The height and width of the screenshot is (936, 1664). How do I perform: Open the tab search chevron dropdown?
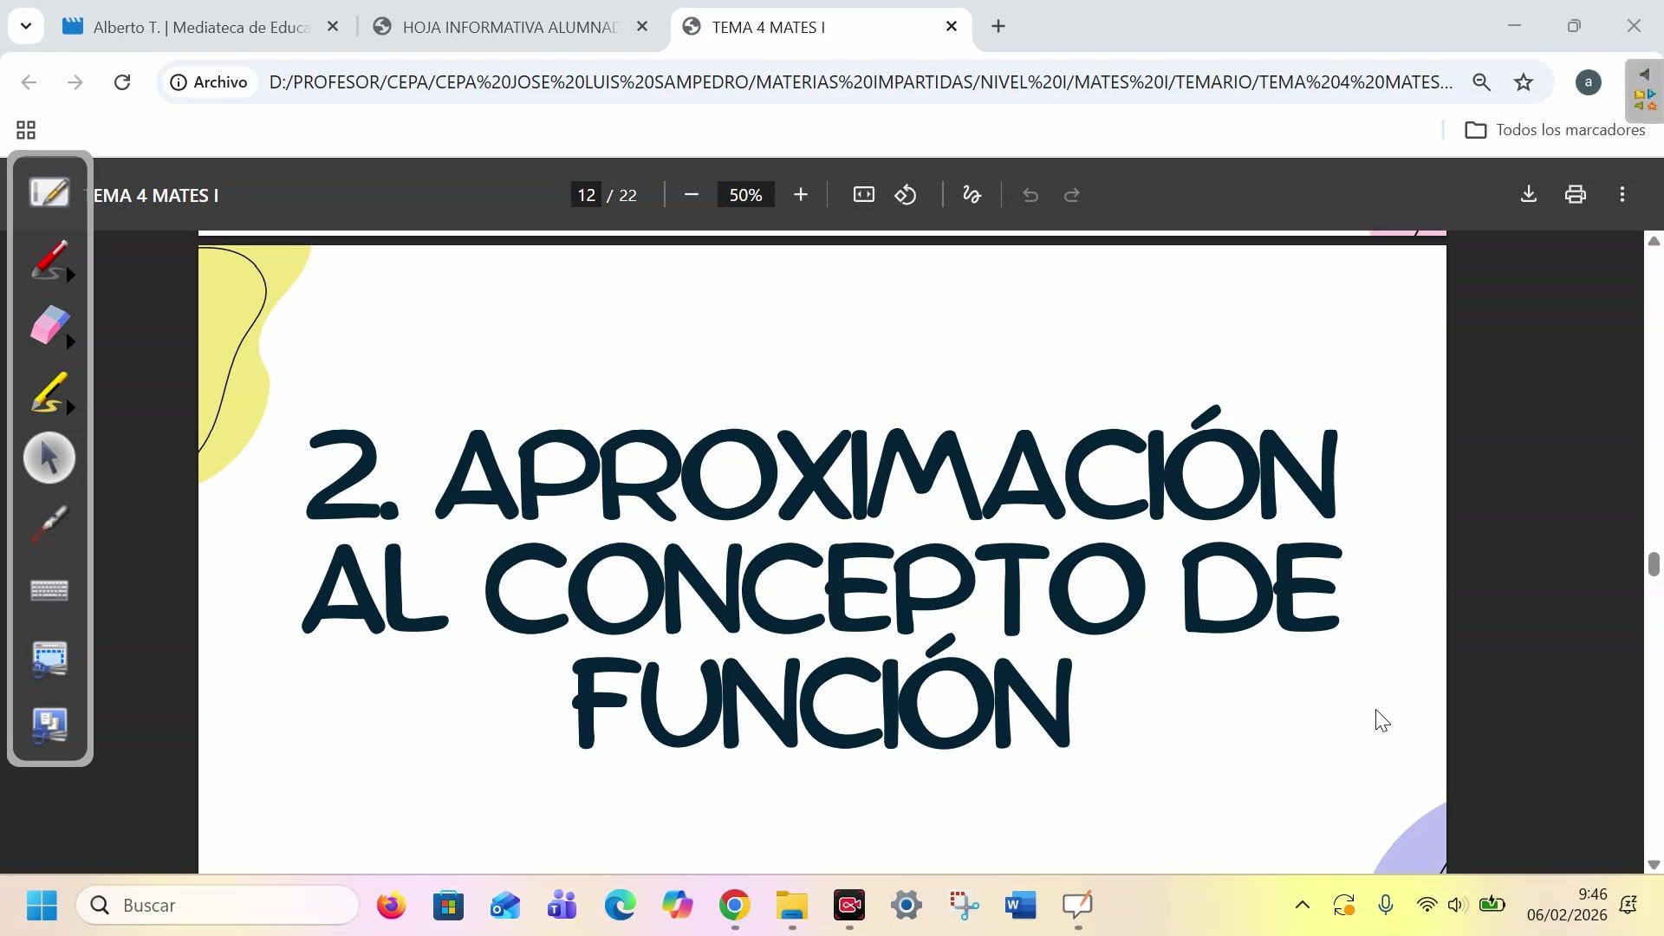point(26,26)
